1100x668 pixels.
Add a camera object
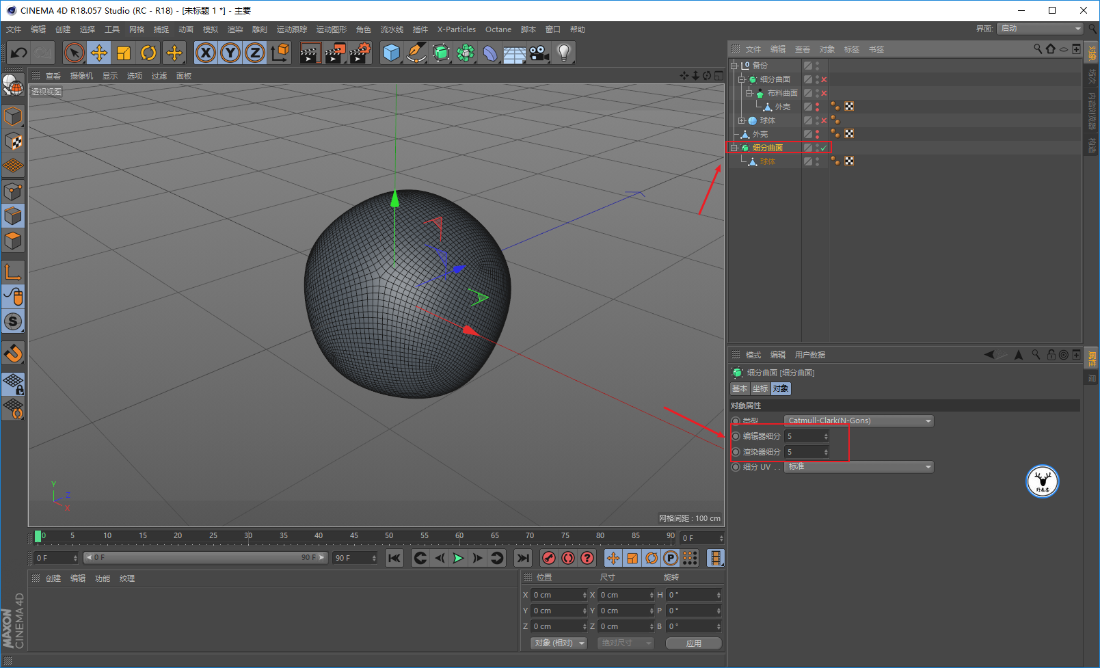click(x=539, y=53)
